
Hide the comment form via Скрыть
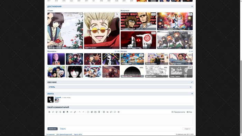point(63,129)
